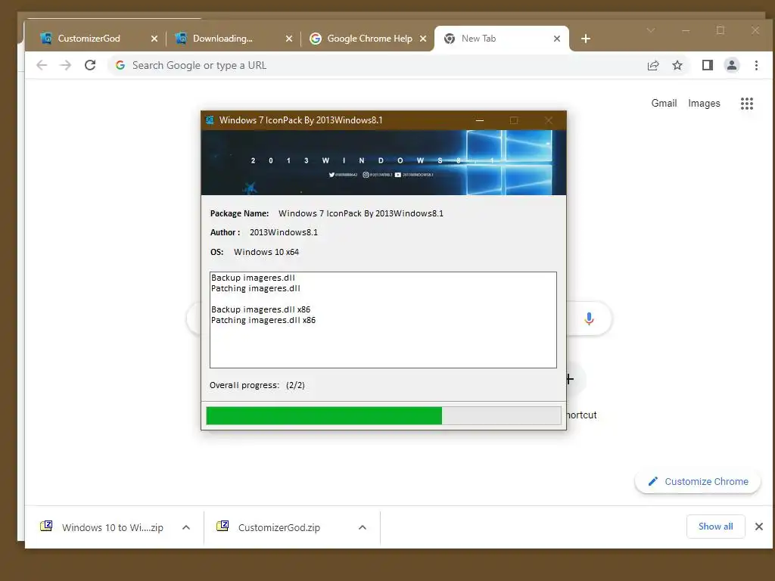Minimize the Windows 7 IconPack installer window
Viewport: 775px width, 581px height.
[x=479, y=120]
